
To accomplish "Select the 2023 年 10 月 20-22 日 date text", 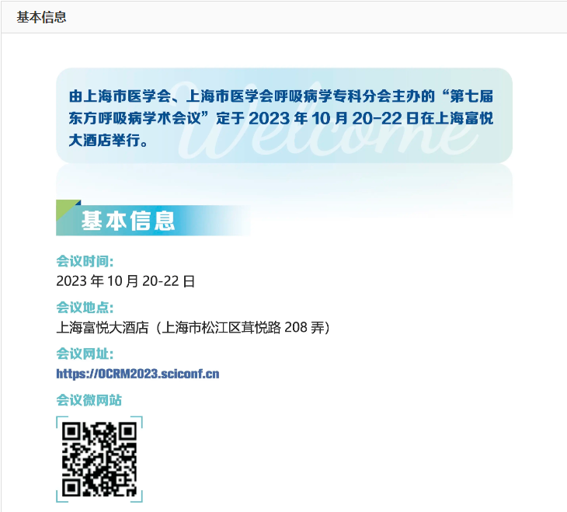I will click(x=126, y=281).
